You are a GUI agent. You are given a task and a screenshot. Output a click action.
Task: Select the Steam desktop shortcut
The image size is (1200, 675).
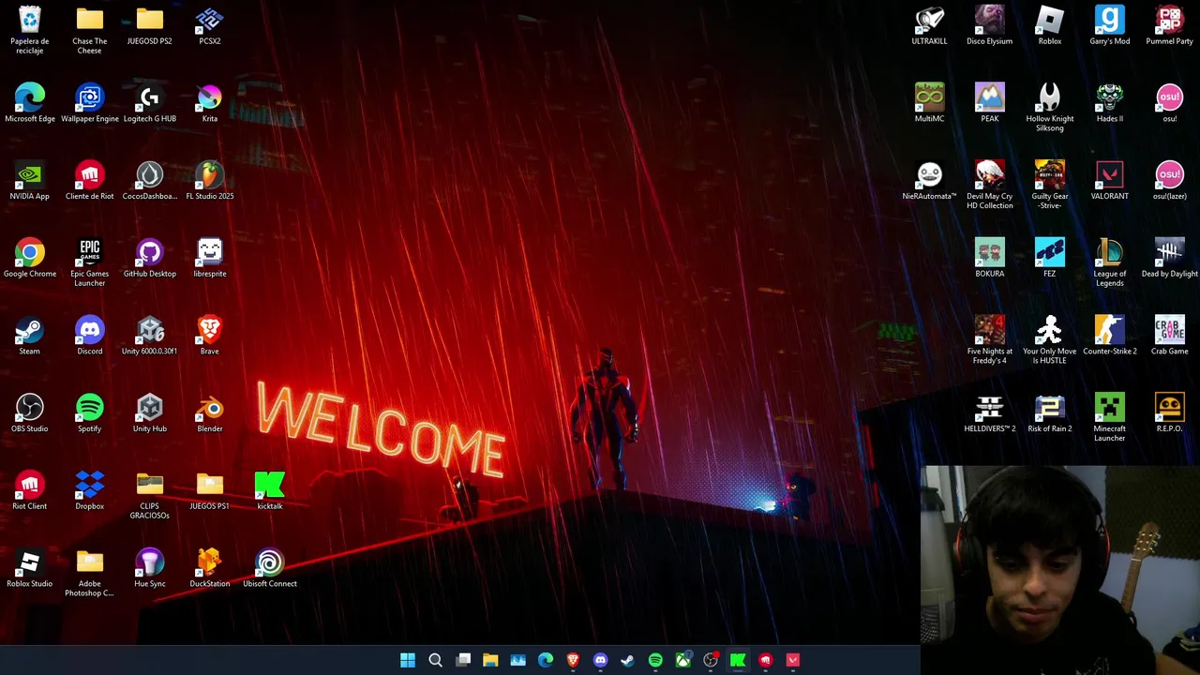(30, 336)
